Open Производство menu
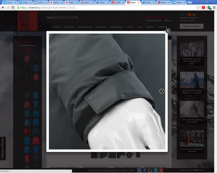Screen dimensions: 217x173 click(x=85, y=27)
